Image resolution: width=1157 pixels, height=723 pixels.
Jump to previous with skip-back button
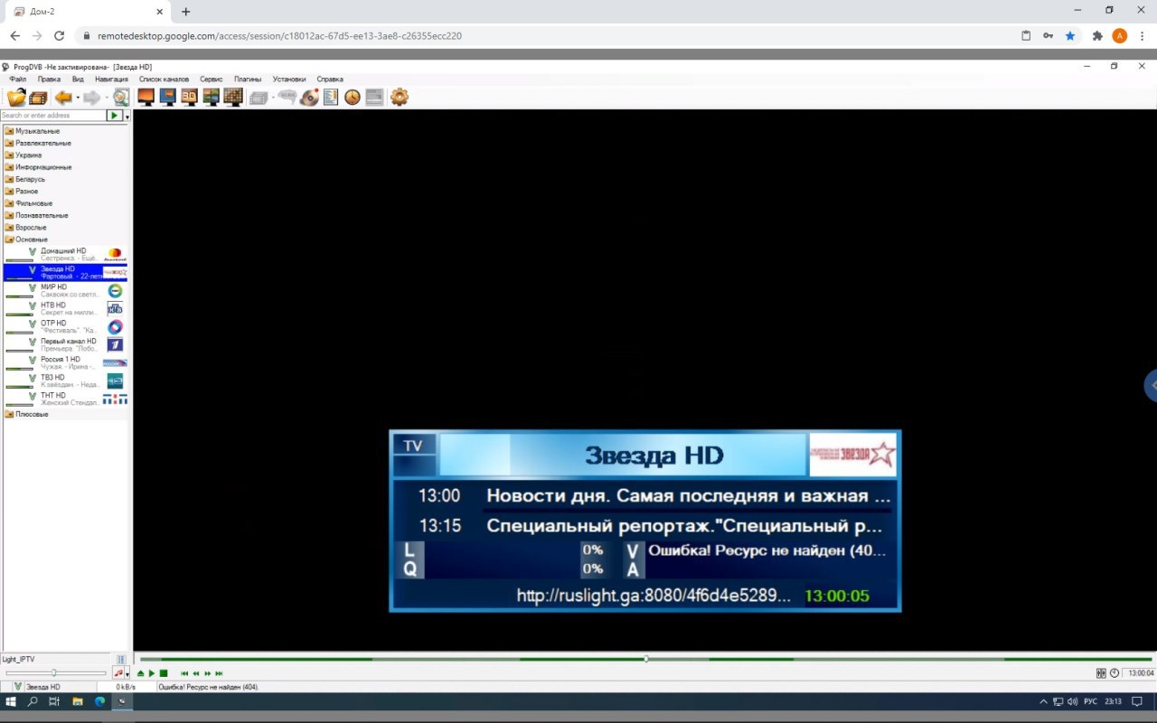tap(185, 673)
